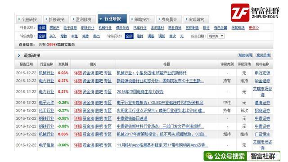Filter rating change by 维持
This screenshot has width=288, height=162.
coord(140,36)
